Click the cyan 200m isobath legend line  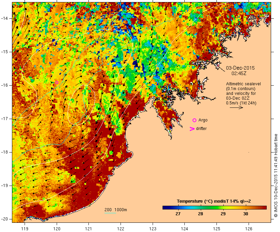(110, 213)
